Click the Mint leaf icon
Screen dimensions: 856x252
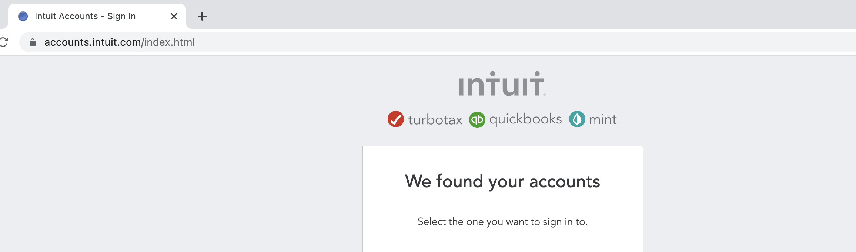(576, 119)
